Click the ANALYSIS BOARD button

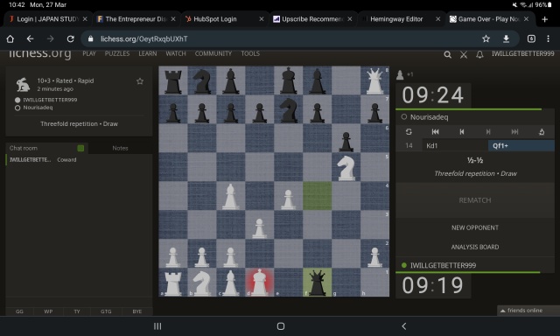pyautogui.click(x=474, y=247)
